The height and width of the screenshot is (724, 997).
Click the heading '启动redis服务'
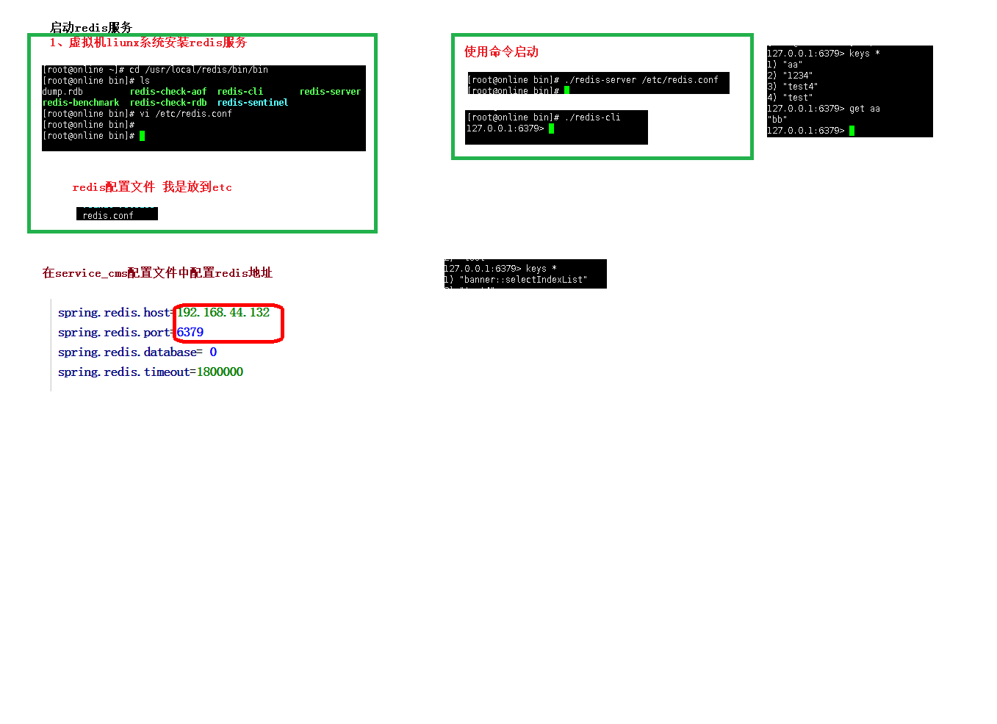[x=91, y=27]
